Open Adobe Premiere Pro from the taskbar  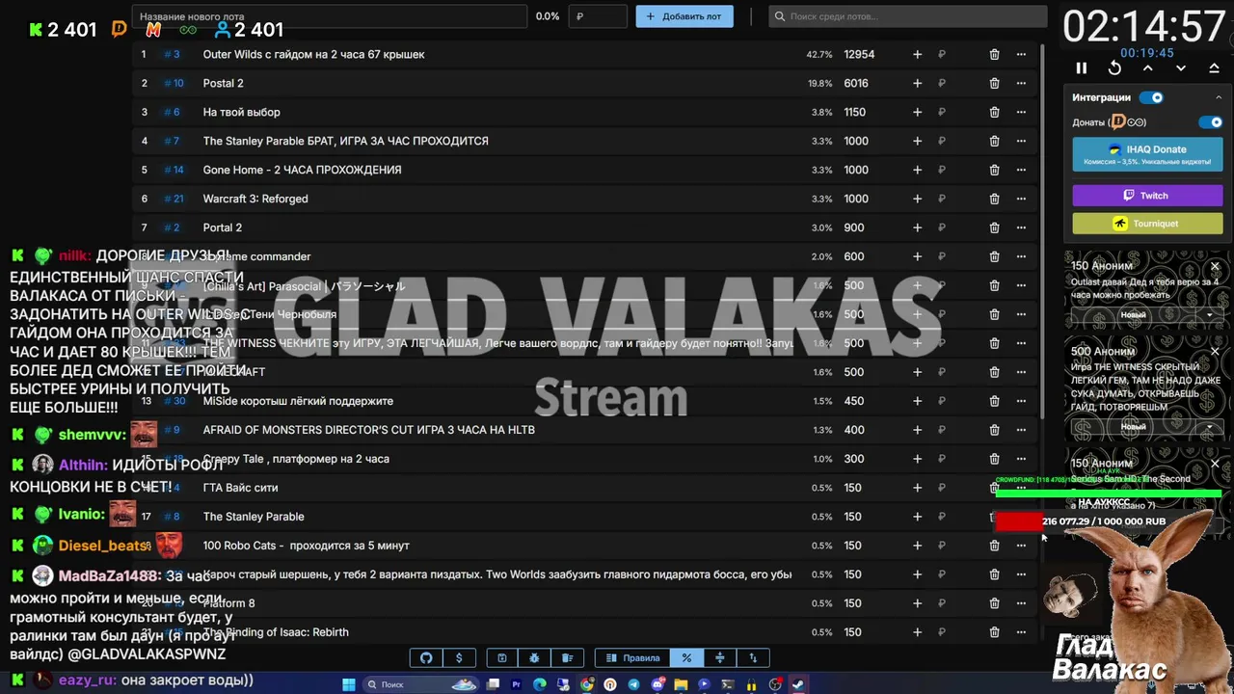(x=516, y=684)
